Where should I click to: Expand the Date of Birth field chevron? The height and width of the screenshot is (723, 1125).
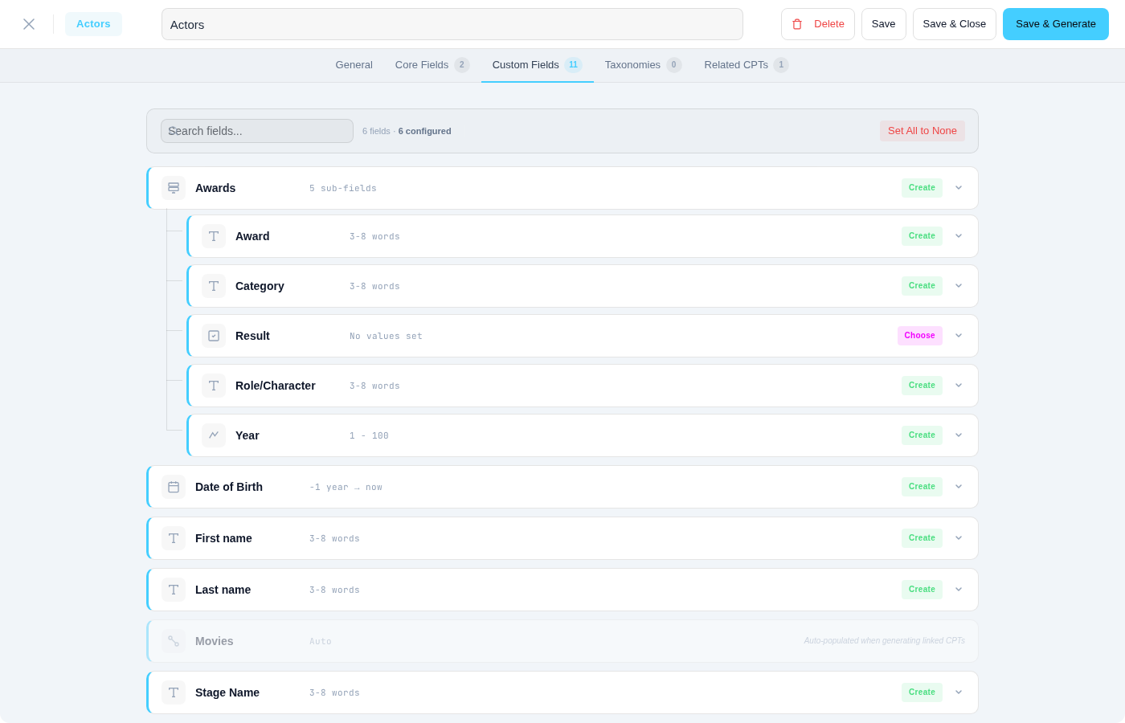point(959,486)
